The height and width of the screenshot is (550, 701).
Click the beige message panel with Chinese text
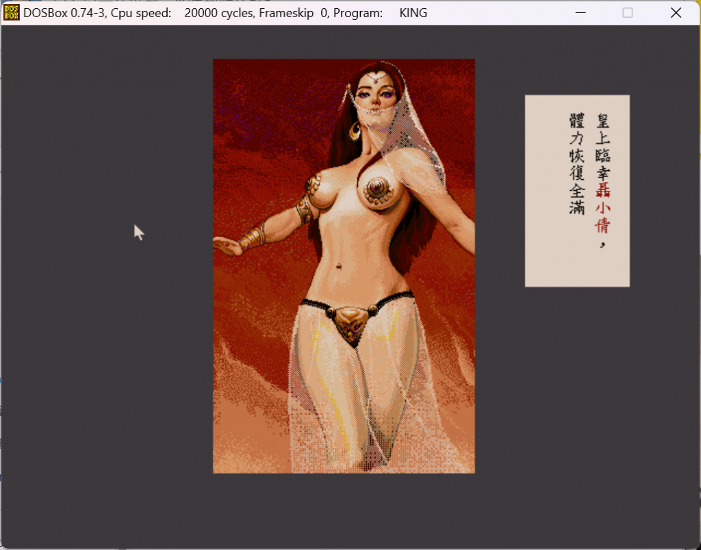click(x=577, y=191)
